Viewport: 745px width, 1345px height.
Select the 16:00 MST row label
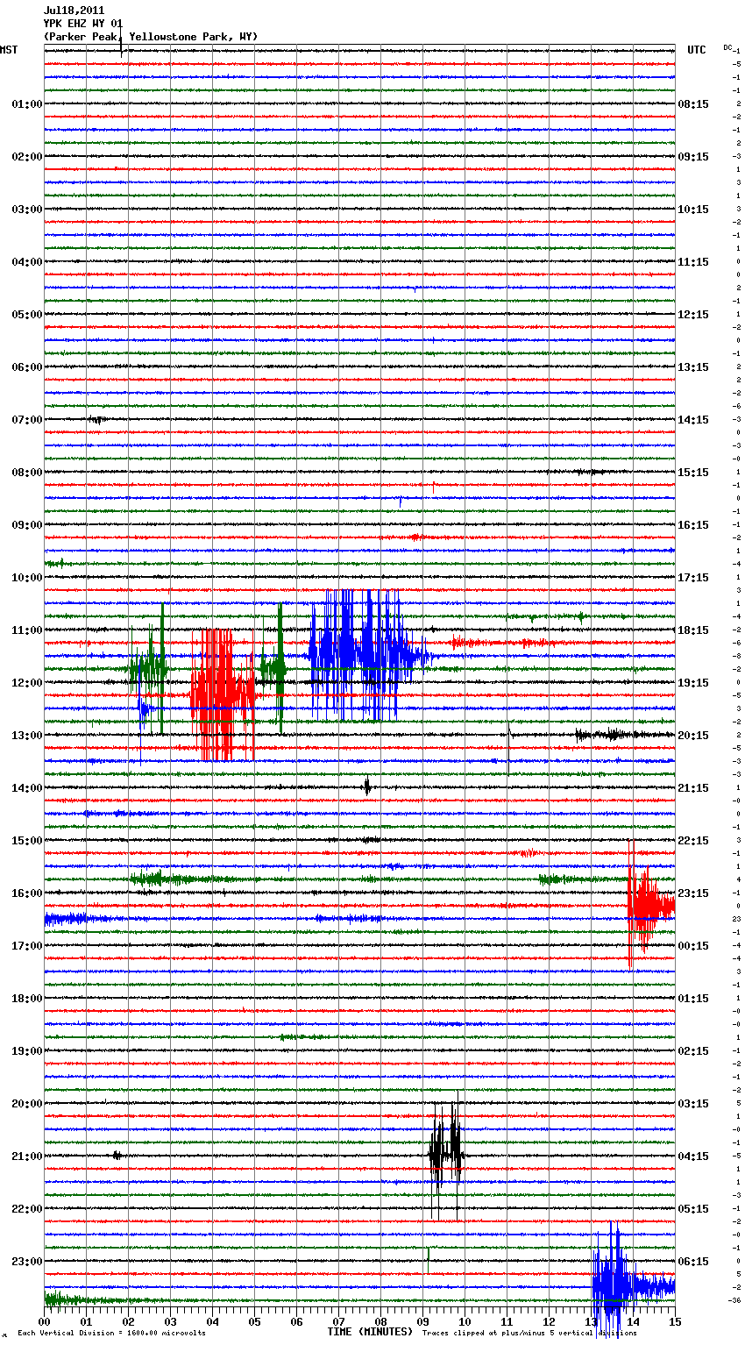(x=27, y=893)
